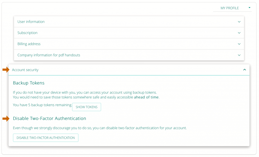Select the Backup Tokens heading
259x157 pixels.
pyautogui.click(x=29, y=83)
